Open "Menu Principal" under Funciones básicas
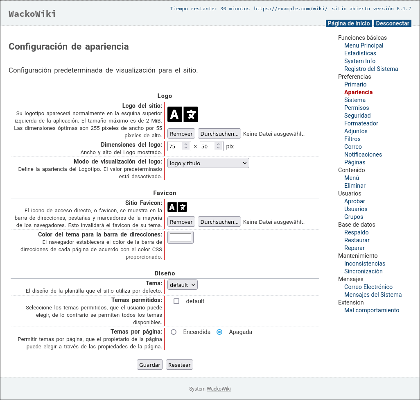420x400 pixels. click(x=364, y=45)
